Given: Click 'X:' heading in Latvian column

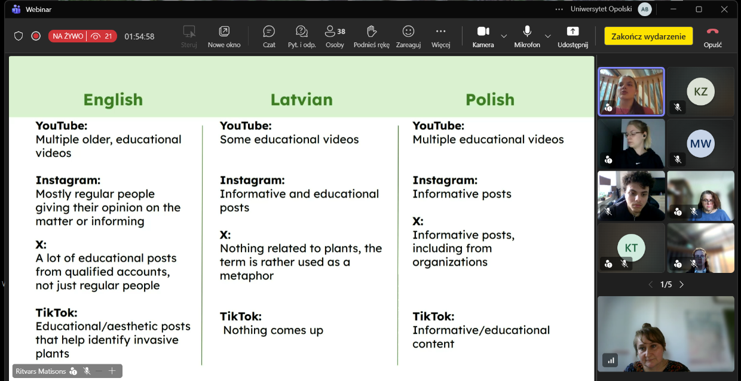Looking at the screenshot, I should [x=225, y=235].
